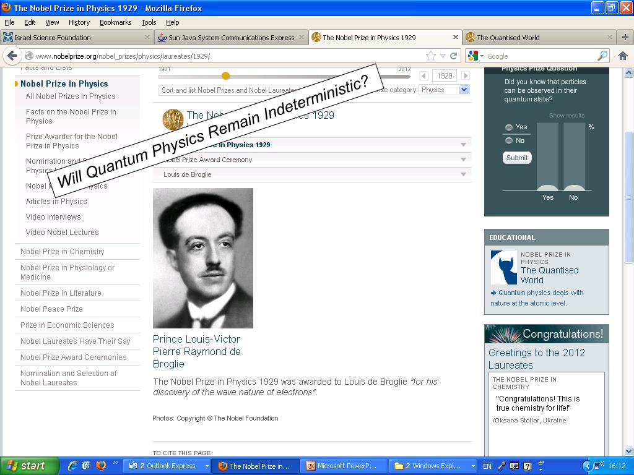Open All Nobel Prizes in Physics link
Screen dimensions: 634x475
click(x=71, y=96)
